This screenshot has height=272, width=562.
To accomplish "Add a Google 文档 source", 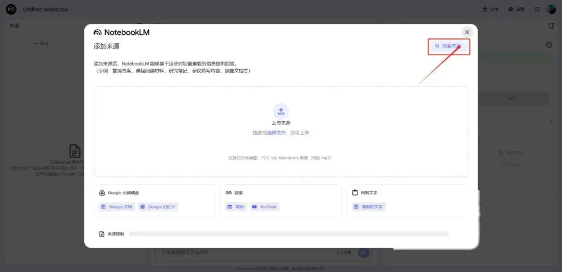I will tap(117, 207).
